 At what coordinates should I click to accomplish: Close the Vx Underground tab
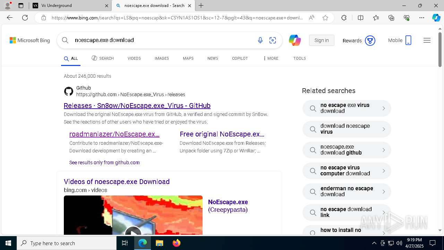click(x=106, y=6)
